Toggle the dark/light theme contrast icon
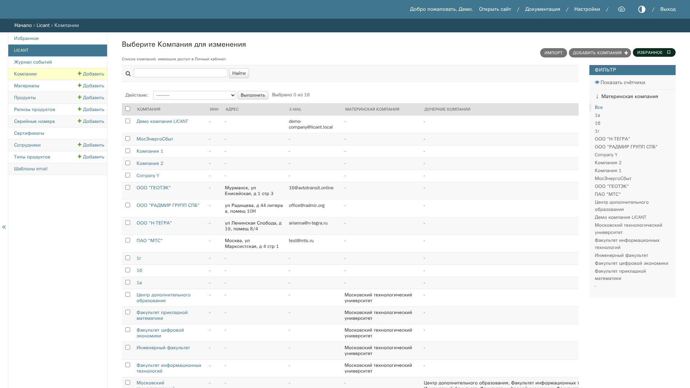The width and height of the screenshot is (690, 388). [642, 9]
